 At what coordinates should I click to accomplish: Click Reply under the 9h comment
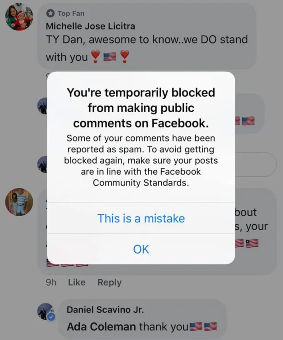click(110, 282)
